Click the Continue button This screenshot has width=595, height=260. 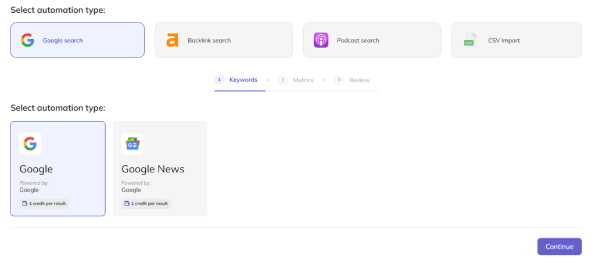pos(560,246)
